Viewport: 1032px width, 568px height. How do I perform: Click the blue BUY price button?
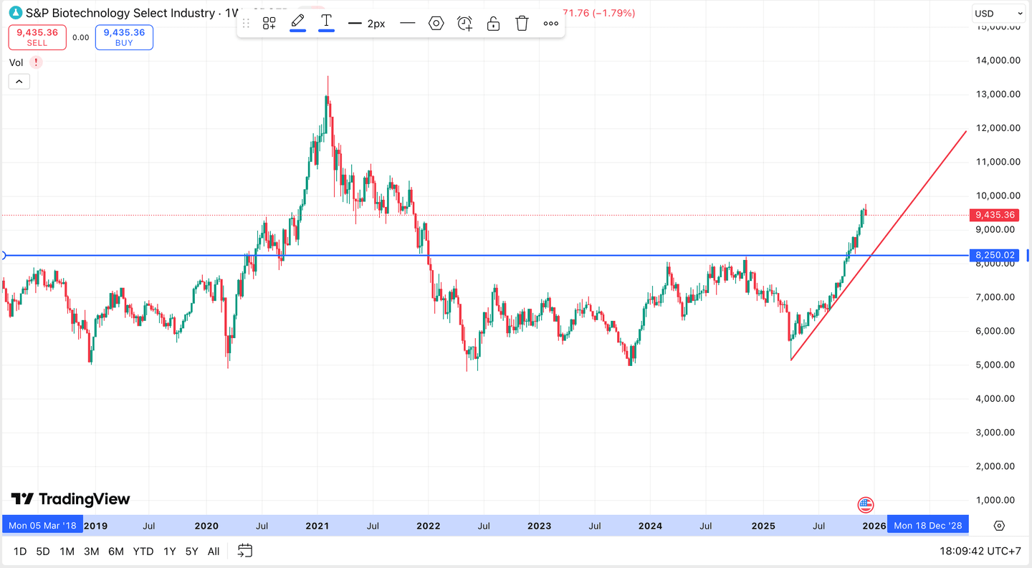(x=124, y=37)
